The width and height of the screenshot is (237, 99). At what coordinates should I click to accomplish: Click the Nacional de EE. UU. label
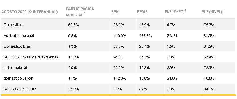[20, 89]
